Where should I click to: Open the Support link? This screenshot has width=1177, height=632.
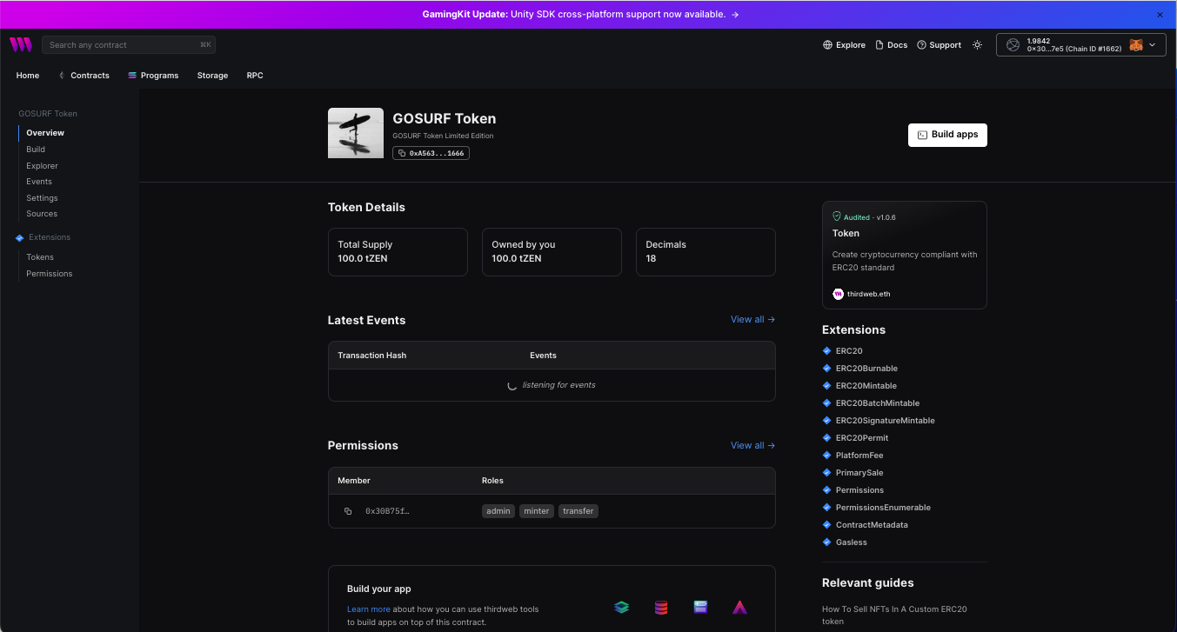939,45
